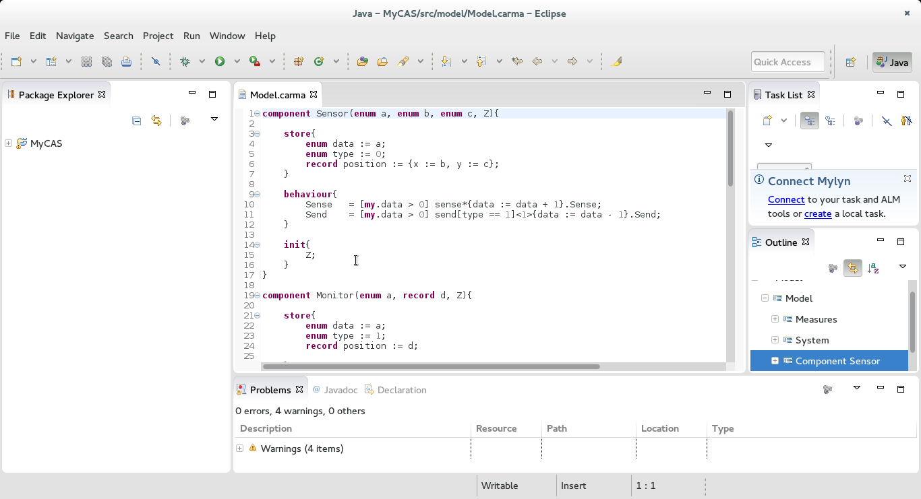Toggle Link with Editor in Outline
Viewport: 921px width, 499px height.
point(853,268)
